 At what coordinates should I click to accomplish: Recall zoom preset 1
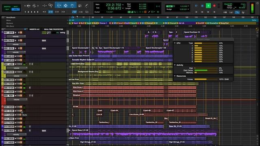coord(25,12)
